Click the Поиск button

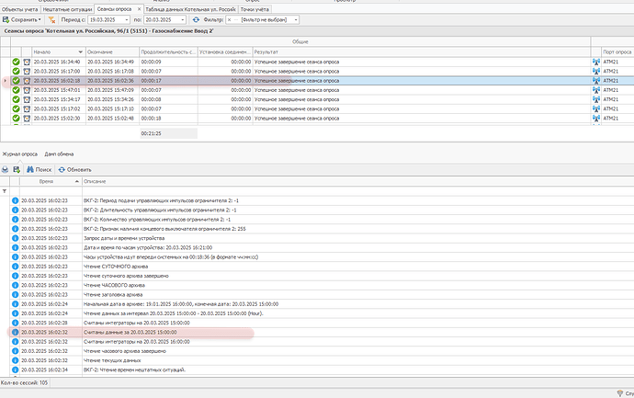40,169
